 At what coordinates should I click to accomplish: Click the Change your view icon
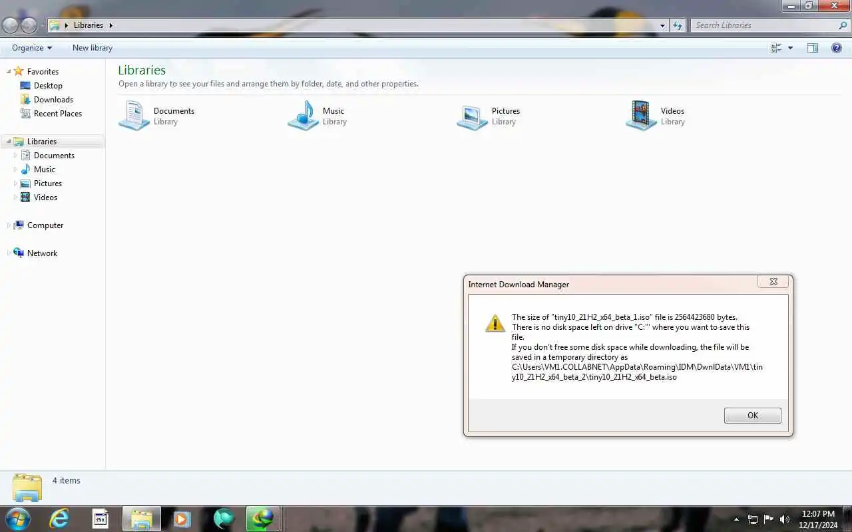click(776, 48)
